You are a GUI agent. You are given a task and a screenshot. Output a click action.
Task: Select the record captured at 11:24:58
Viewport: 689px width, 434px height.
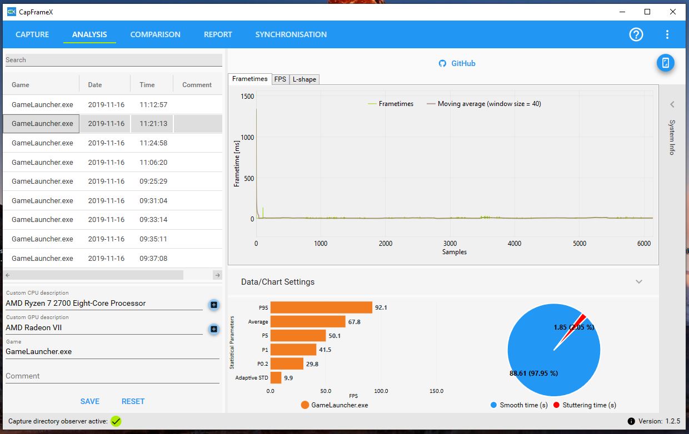point(113,143)
